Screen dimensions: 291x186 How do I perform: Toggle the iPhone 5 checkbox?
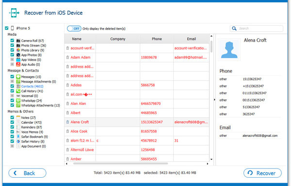[7, 28]
